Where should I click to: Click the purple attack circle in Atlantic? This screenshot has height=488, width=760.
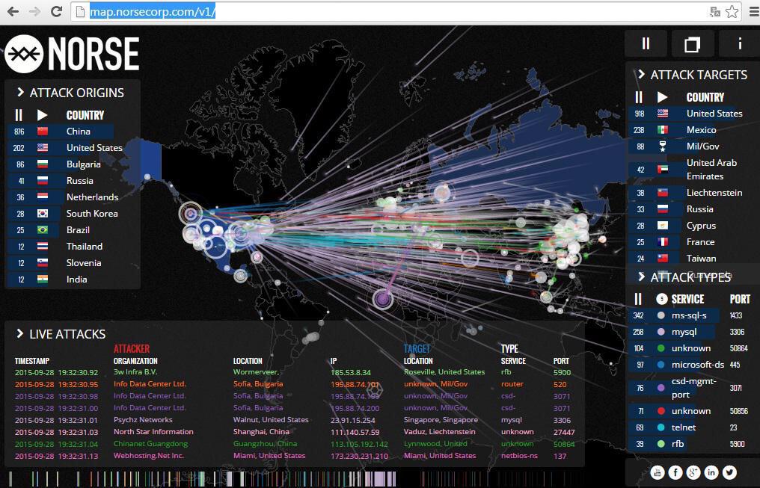[x=382, y=299]
